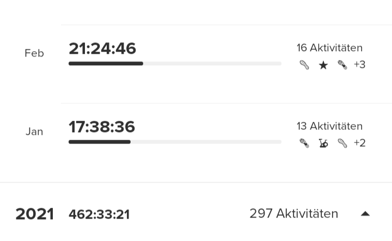Tap the indoor bike icon in January
This screenshot has width=392, height=241.
click(x=323, y=144)
